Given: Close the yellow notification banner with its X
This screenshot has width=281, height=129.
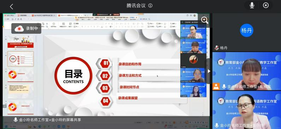Looking at the screenshot, I should (x=136, y=18).
